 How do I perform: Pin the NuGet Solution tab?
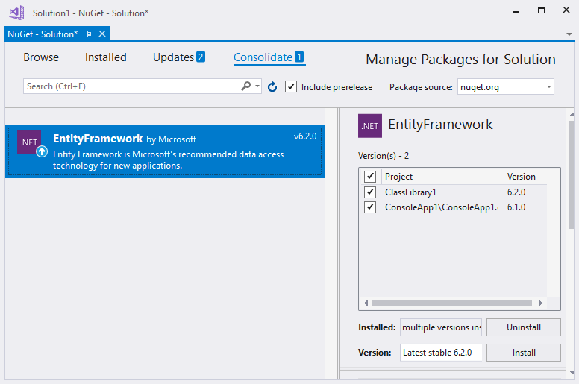point(89,34)
